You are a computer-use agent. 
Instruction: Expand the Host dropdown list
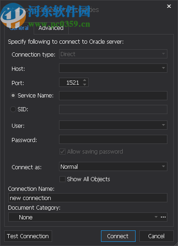tap(163, 68)
